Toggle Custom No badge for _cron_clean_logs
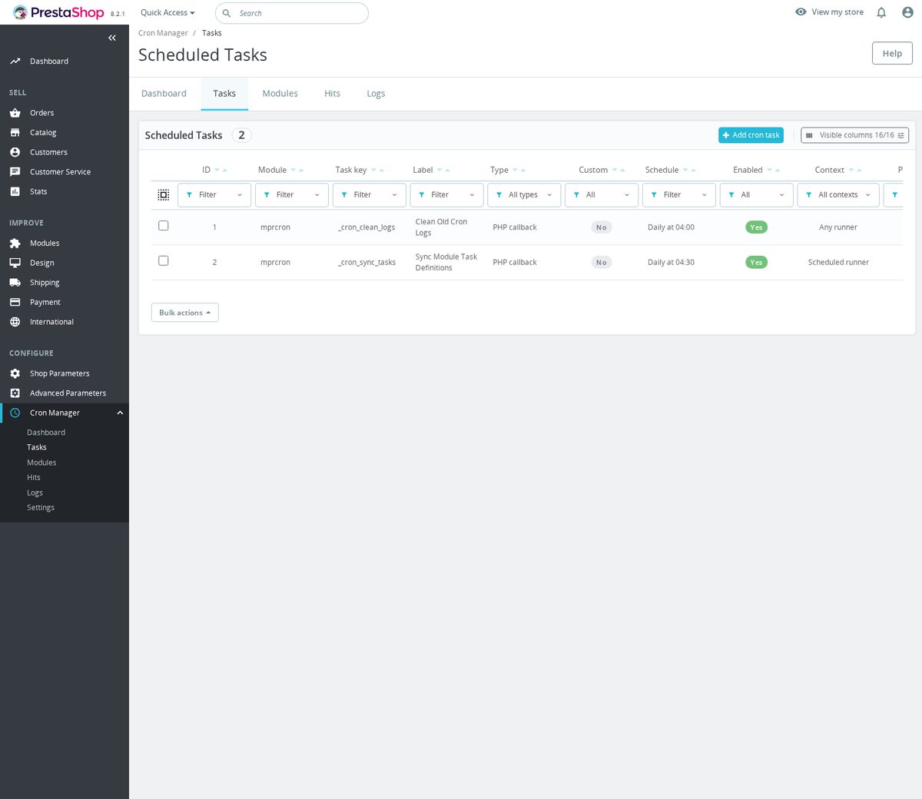The height and width of the screenshot is (799, 922). click(602, 227)
